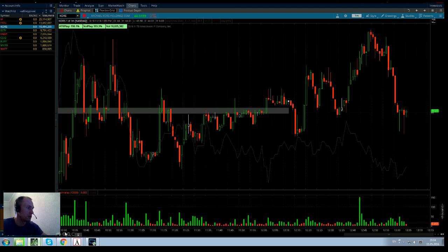Open the grid layout icon
Viewport: 448px width, 252px height.
(433, 10)
